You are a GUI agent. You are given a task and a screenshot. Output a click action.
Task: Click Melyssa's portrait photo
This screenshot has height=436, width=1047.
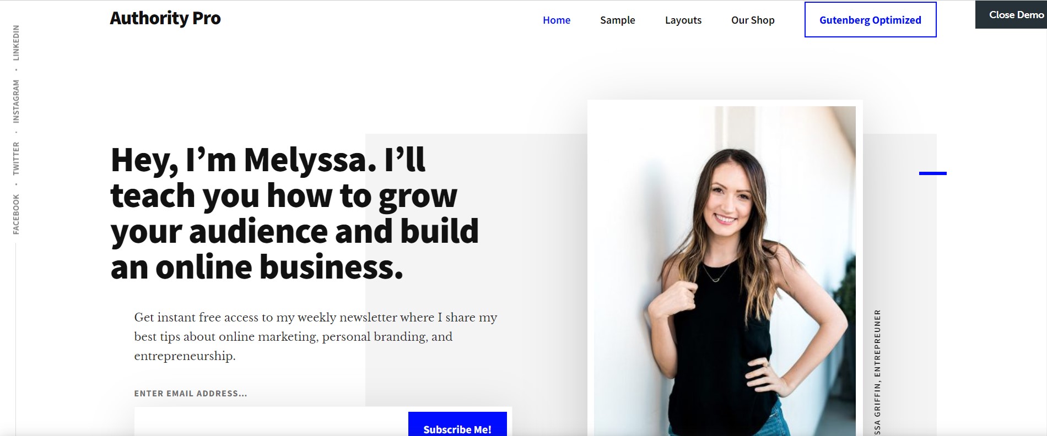725,271
